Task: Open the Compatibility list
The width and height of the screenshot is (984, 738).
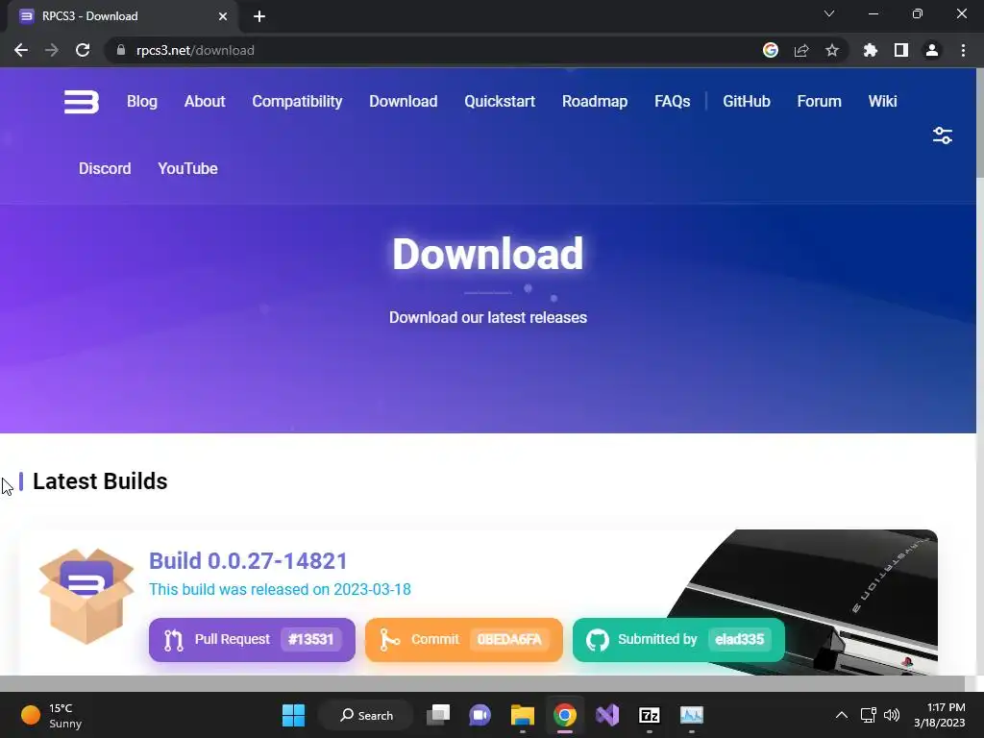Action: (x=297, y=101)
